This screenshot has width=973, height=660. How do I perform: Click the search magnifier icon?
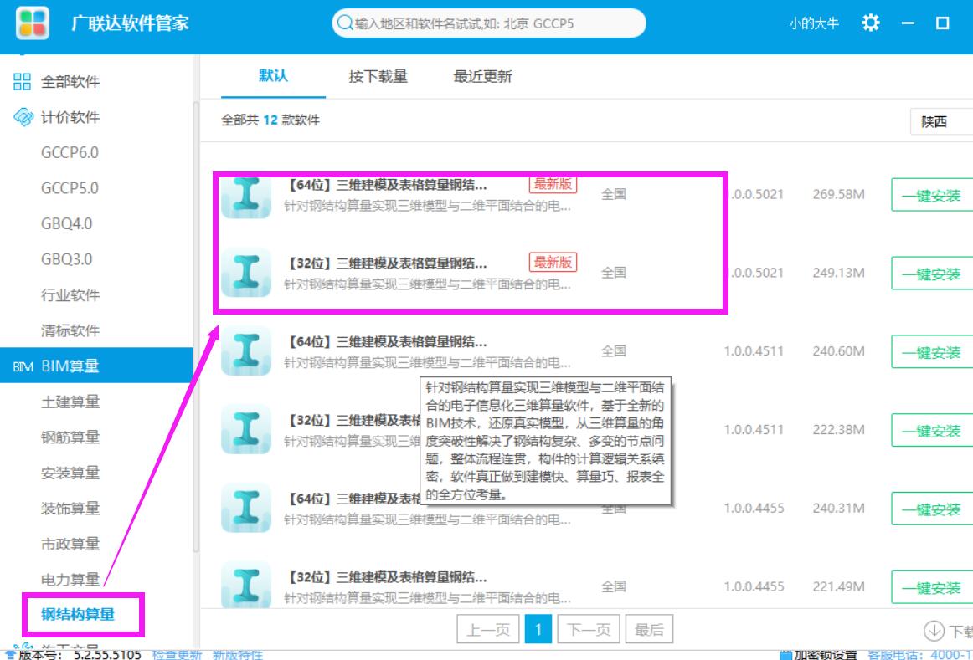click(x=344, y=23)
